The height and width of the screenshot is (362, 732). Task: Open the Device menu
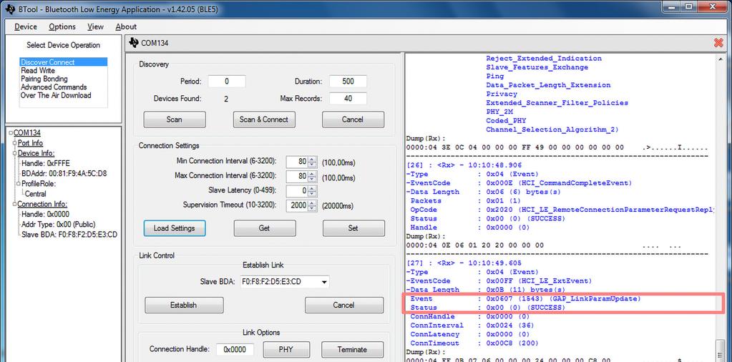tap(26, 26)
